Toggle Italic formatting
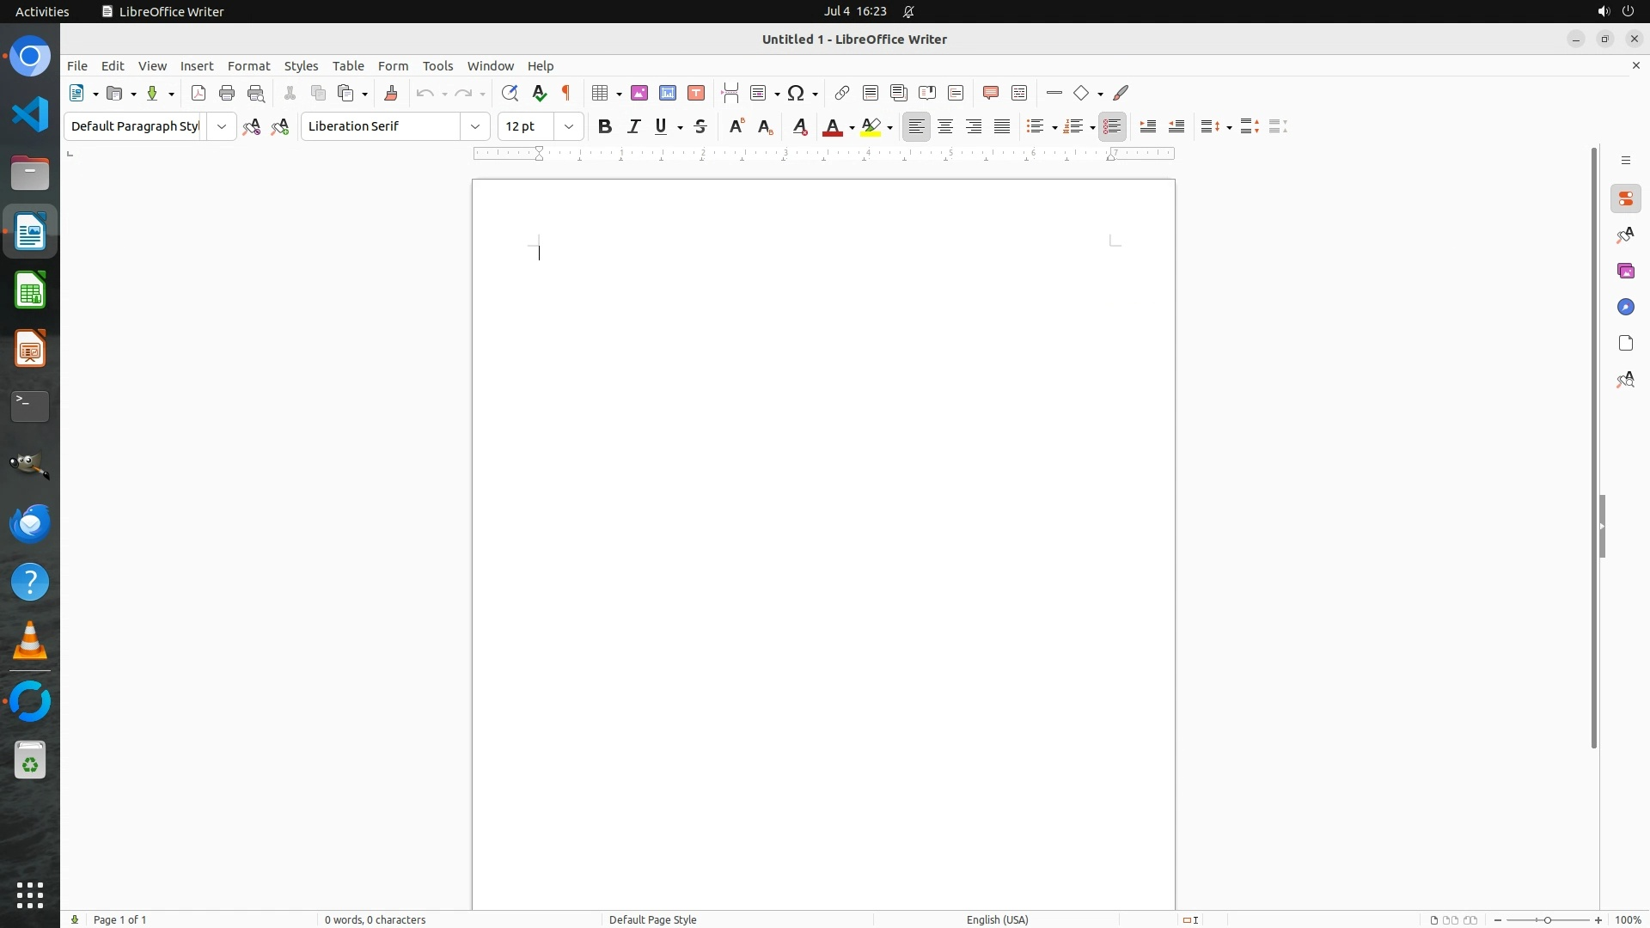 633,126
